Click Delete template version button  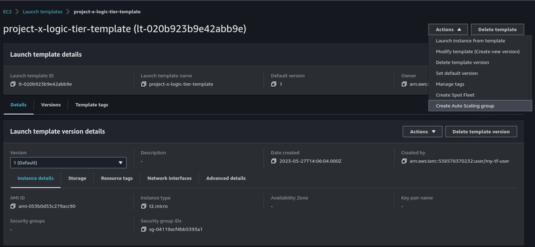[481, 132]
